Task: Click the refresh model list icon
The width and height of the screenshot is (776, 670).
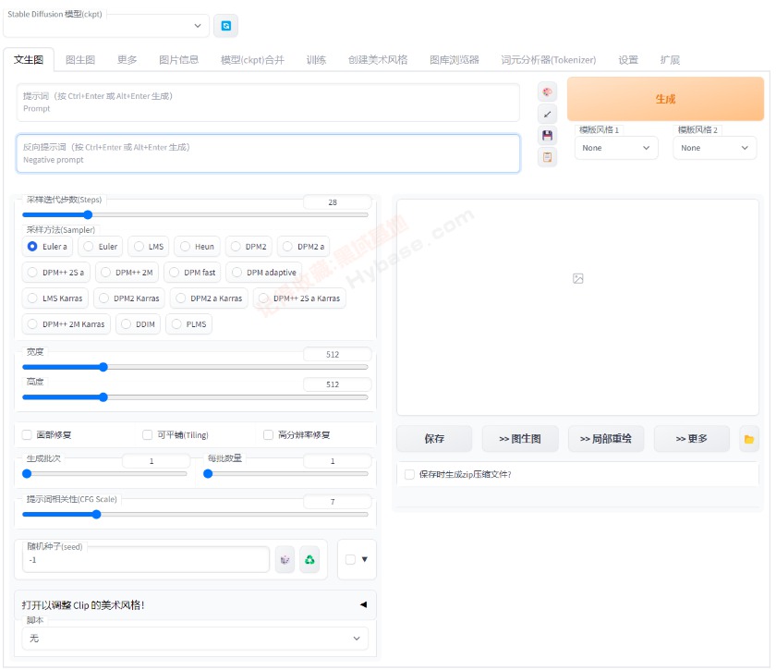Action: pyautogui.click(x=225, y=26)
